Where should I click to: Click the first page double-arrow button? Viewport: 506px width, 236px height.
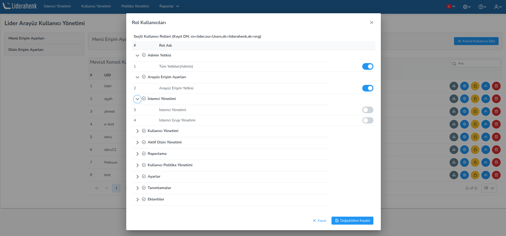coord(97,188)
